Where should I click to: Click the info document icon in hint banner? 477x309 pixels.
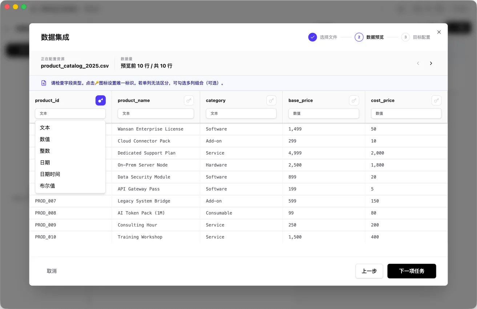tap(44, 83)
